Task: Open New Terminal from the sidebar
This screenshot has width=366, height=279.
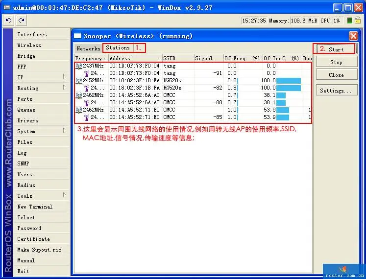Action: [x=41, y=207]
